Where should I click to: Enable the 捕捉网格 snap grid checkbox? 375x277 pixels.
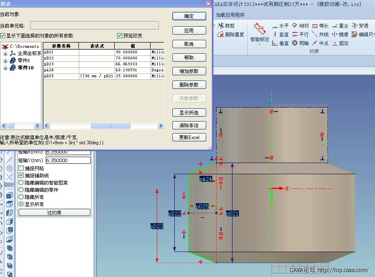pyautogui.click(x=21, y=168)
